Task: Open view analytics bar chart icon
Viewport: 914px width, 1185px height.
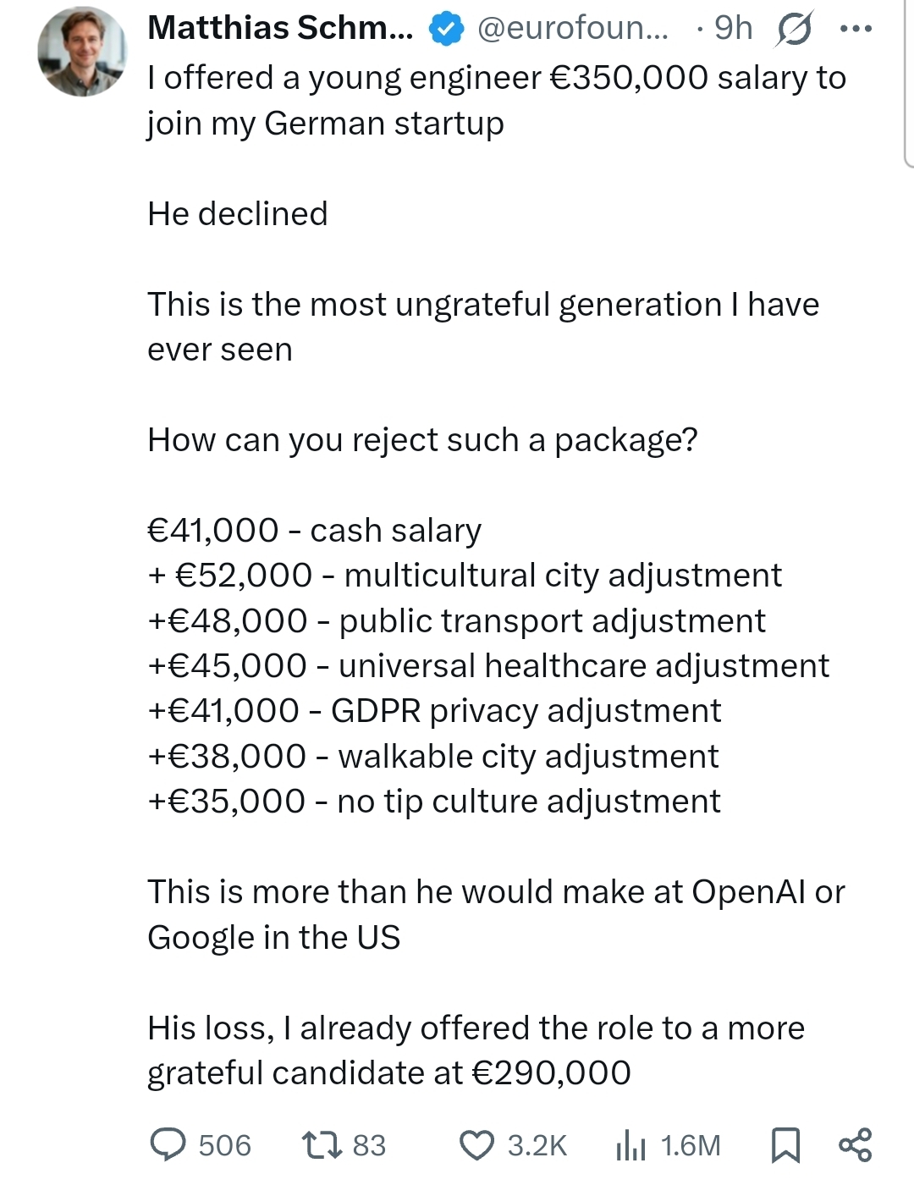Action: (630, 1145)
